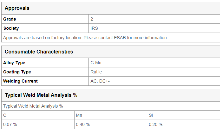Click the AC, DC+- current value
The image size is (222, 131).
coord(100,81)
